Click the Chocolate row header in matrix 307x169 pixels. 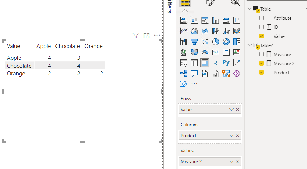(x=19, y=66)
